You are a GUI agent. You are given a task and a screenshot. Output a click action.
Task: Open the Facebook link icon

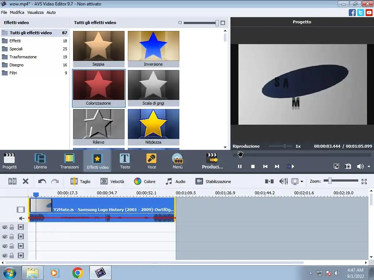point(352,13)
